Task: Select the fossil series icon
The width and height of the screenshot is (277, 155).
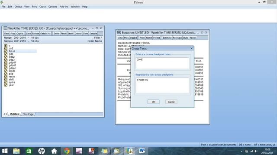Action: tap(6, 51)
